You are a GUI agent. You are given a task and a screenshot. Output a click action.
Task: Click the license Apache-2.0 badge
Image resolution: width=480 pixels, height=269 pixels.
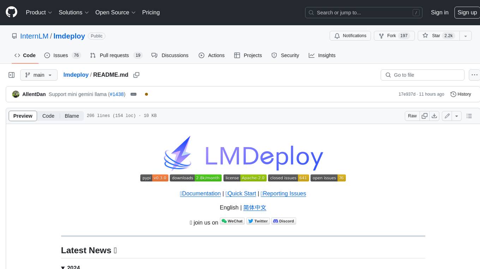[x=245, y=178]
